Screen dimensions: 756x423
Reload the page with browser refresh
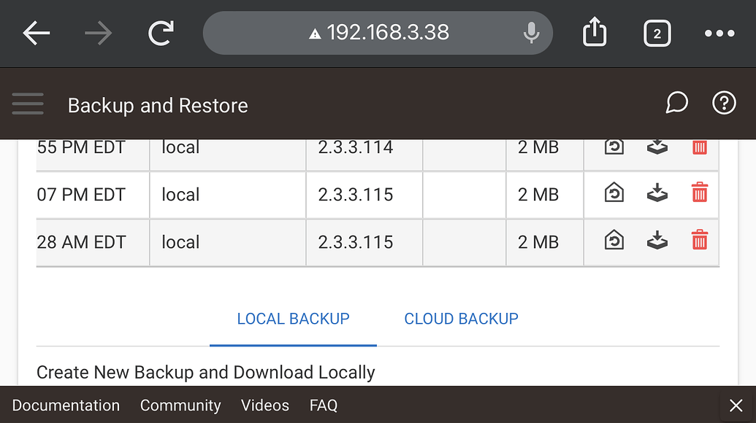click(161, 33)
